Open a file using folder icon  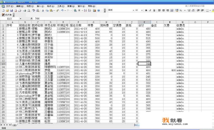click(x=7, y=11)
